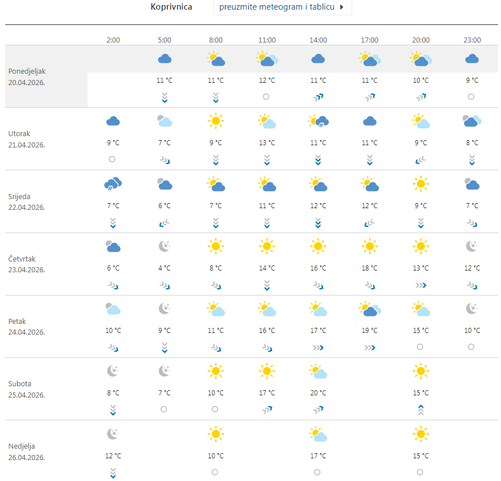Select the 14:00 time column header

[x=318, y=40]
